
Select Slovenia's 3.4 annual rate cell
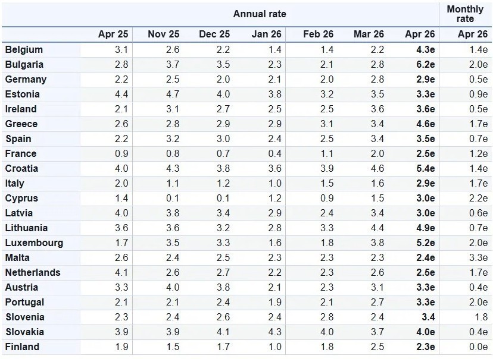(427, 317)
